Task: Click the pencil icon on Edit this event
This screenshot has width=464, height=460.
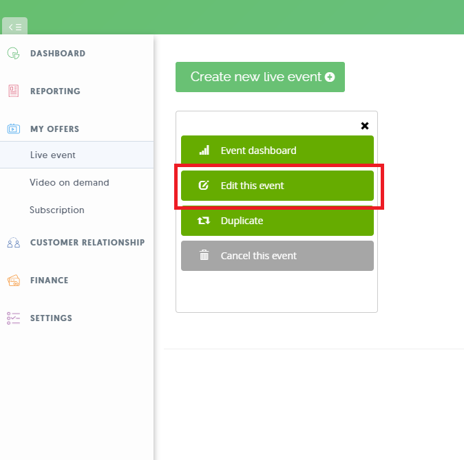Action: click(204, 186)
